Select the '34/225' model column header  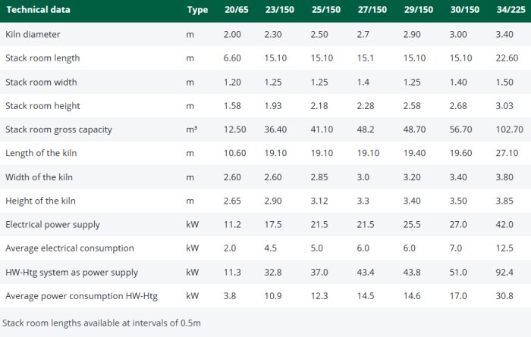coord(509,10)
